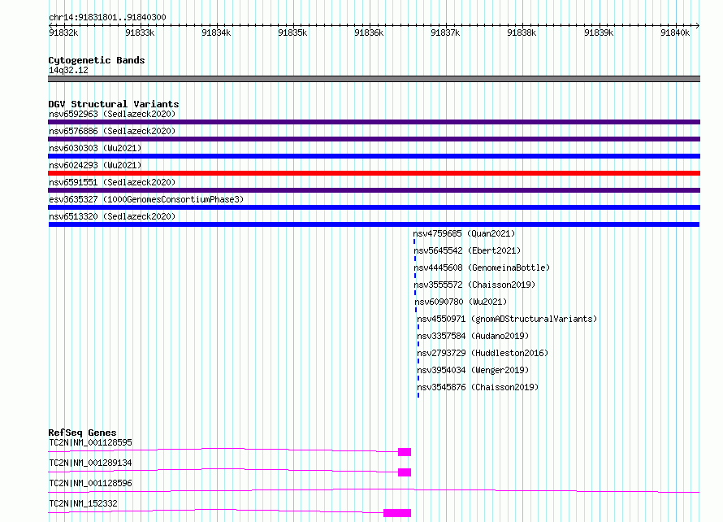Image resolution: width=723 pixels, height=522 pixels.
Task: Click blue bar under nsv6030303
Action: tap(374, 156)
